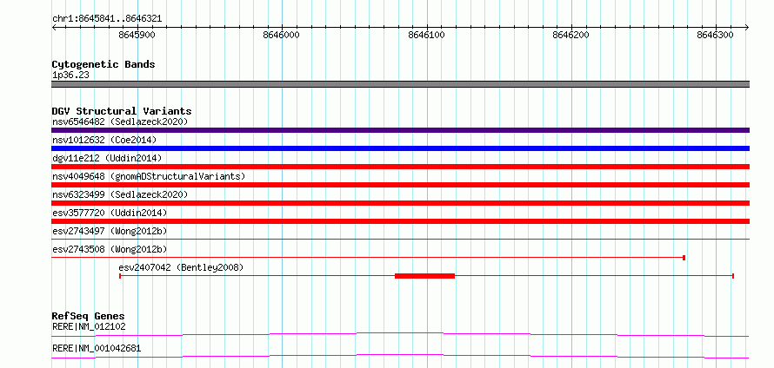The image size is (774, 368).
Task: Click the RefSeq Genes track title
Action: 89,316
